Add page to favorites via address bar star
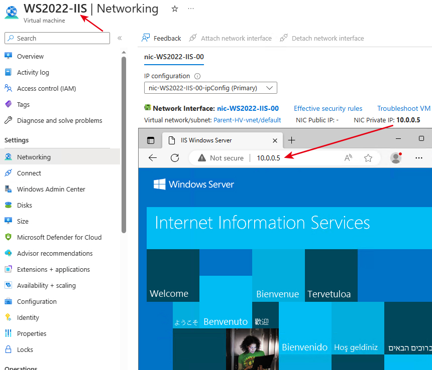 click(x=368, y=158)
